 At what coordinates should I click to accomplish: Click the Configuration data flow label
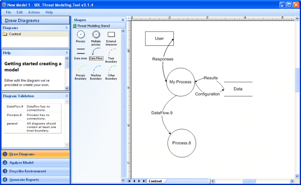tap(207, 94)
